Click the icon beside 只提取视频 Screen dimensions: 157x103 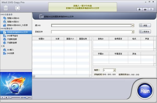pos(5,39)
